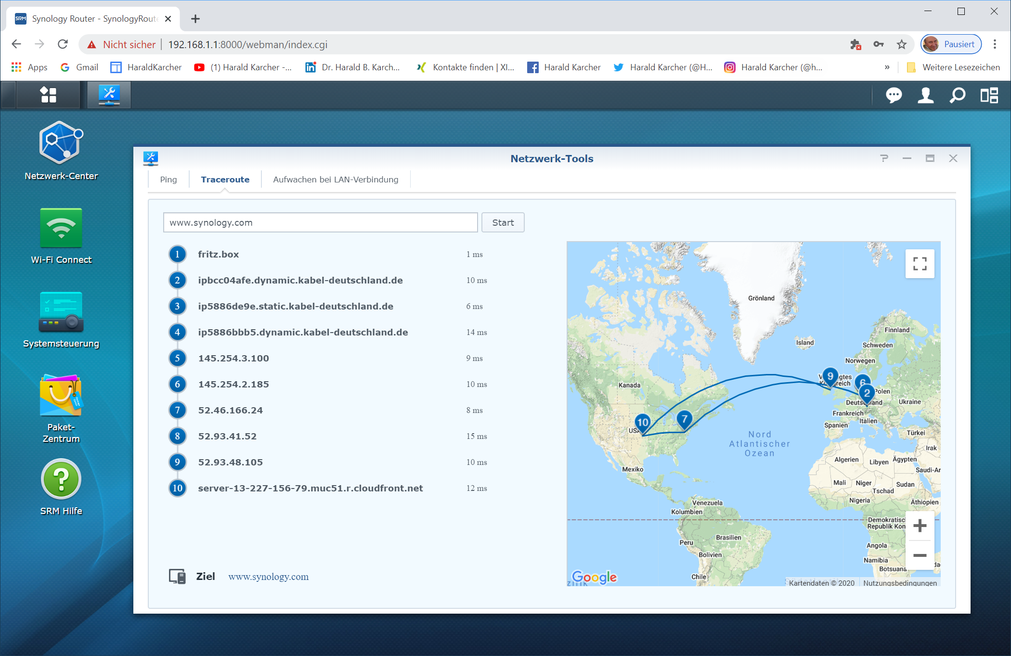Image resolution: width=1011 pixels, height=656 pixels.
Task: Zoom in on the map
Action: point(920,526)
